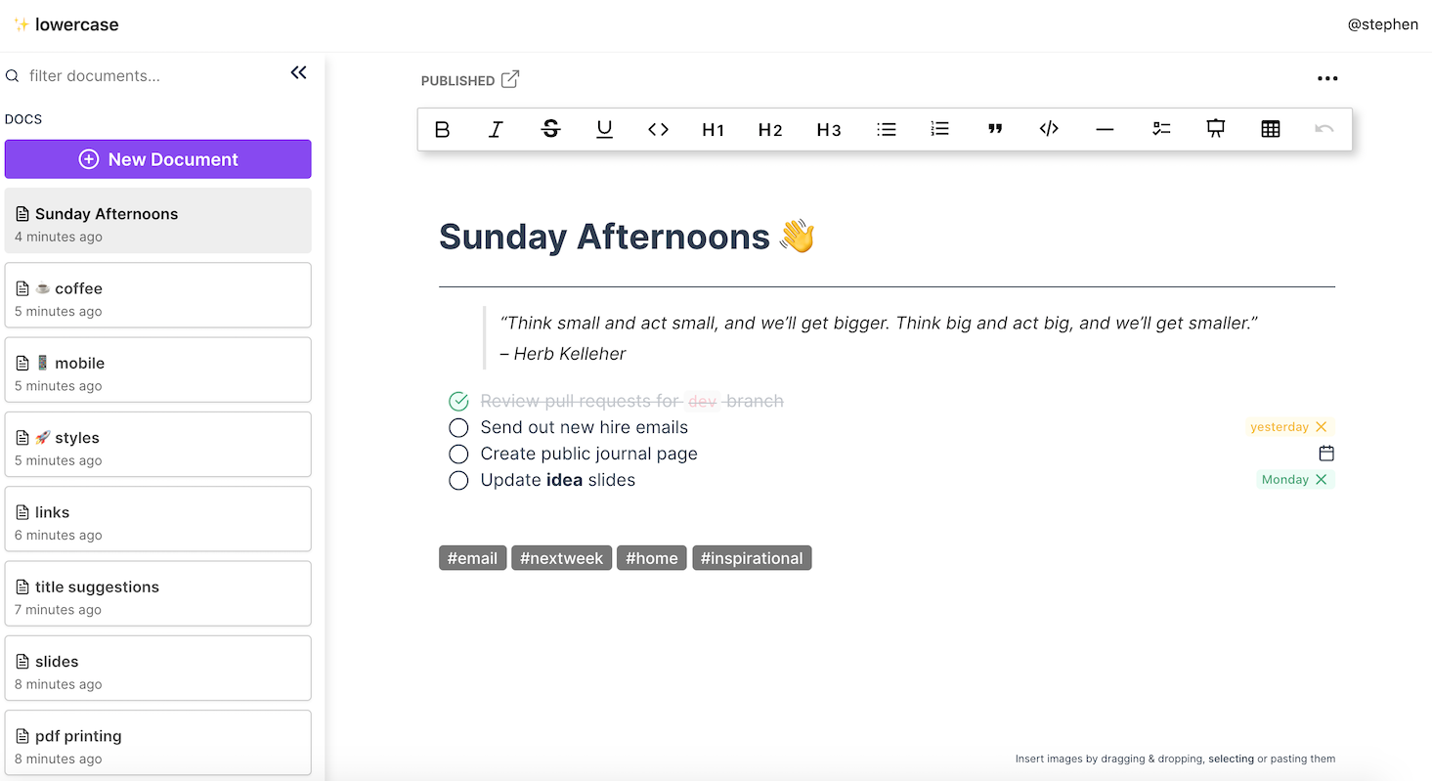This screenshot has width=1432, height=781.
Task: Apply italic formatting
Action: [496, 129]
